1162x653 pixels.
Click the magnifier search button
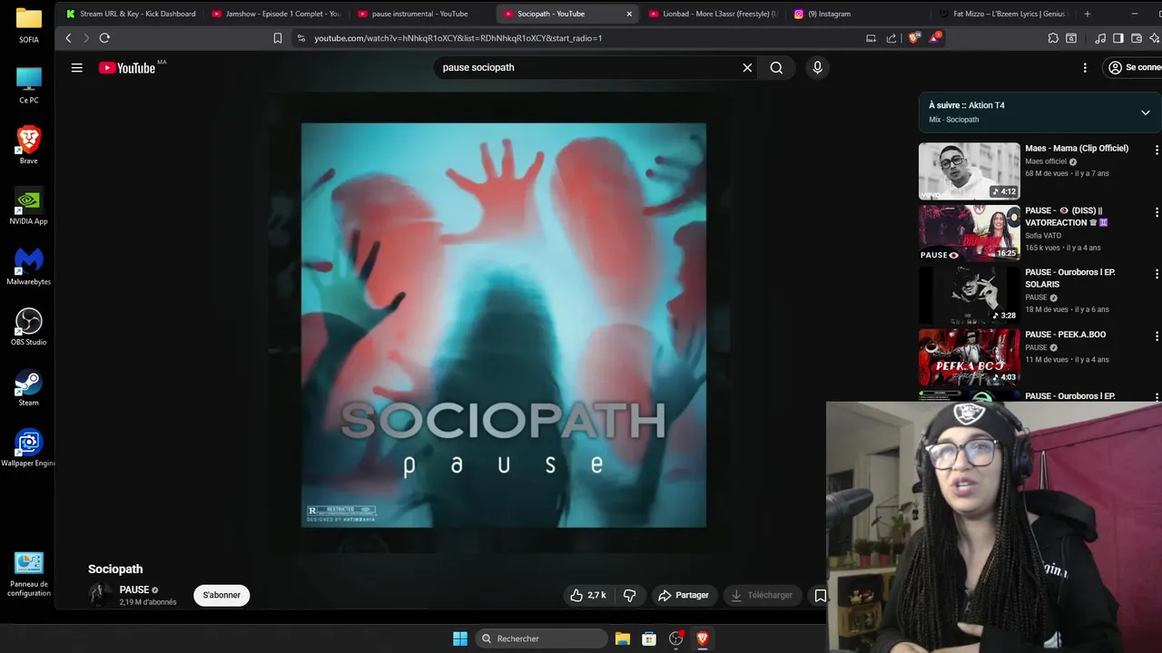pos(776,67)
